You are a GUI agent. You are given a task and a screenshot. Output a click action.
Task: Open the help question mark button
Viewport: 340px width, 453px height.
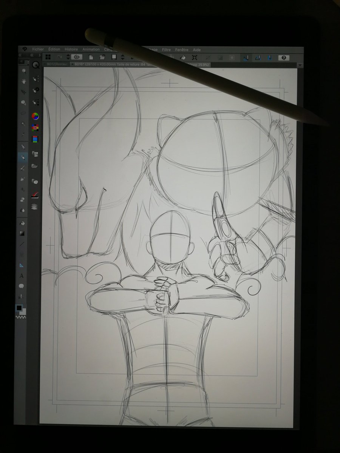click(284, 58)
